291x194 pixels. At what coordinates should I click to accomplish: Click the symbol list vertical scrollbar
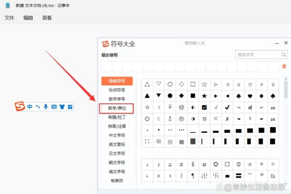pos(286,89)
